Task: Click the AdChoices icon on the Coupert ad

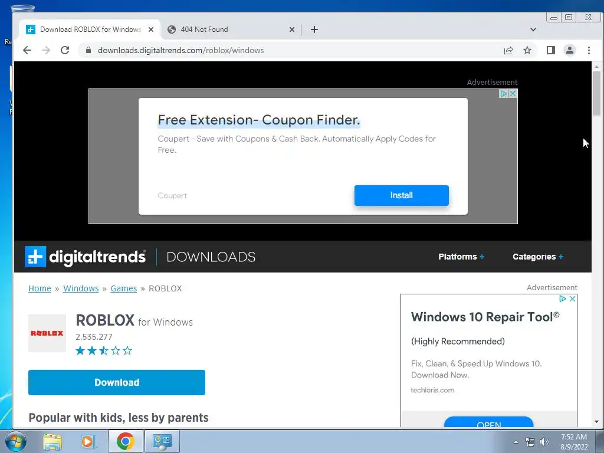Action: click(504, 94)
